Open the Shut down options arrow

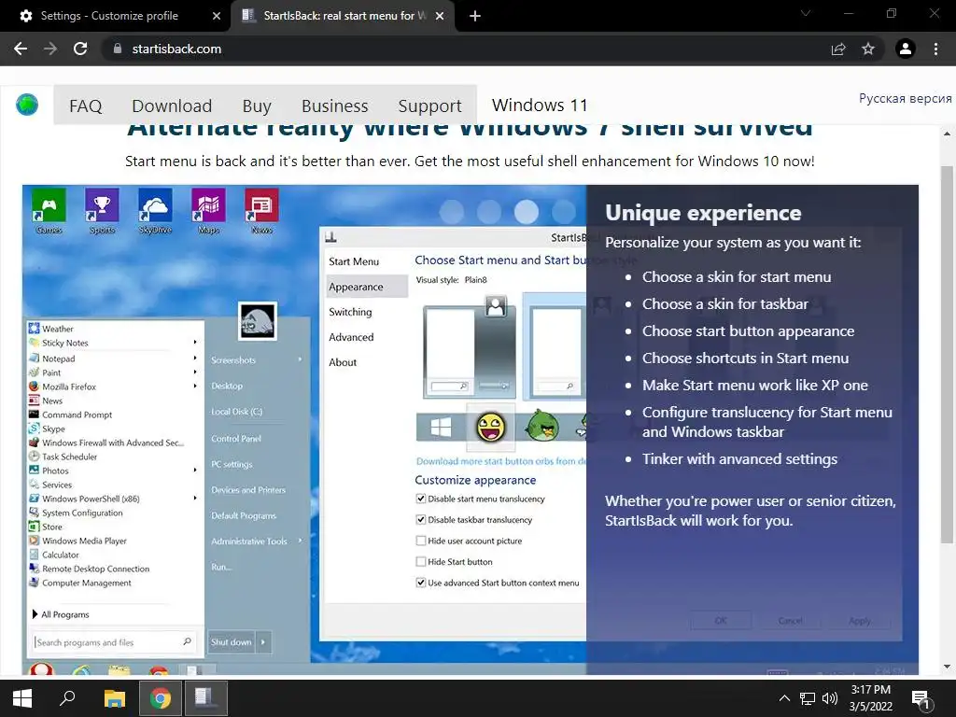click(263, 642)
